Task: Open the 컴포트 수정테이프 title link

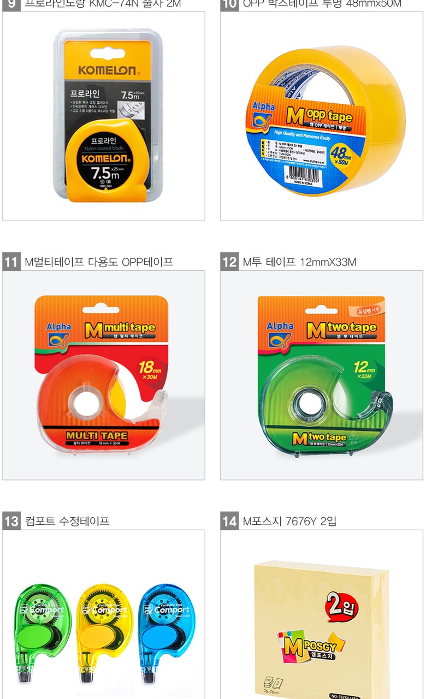Action: coord(67,521)
